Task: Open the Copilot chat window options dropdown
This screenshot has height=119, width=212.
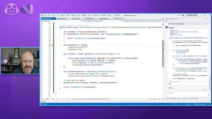Action: pyautogui.click(x=205, y=19)
